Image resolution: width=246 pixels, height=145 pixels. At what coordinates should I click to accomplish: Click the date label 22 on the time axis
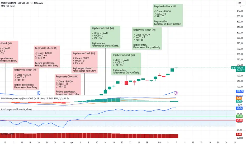[130, 142]
